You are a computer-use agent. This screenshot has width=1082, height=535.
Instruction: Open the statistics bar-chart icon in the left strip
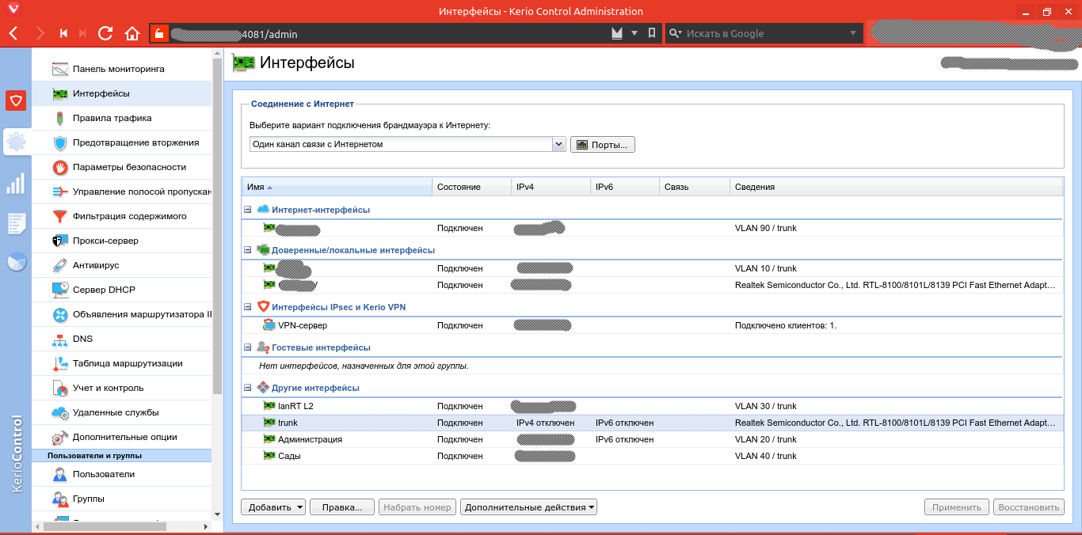16,184
